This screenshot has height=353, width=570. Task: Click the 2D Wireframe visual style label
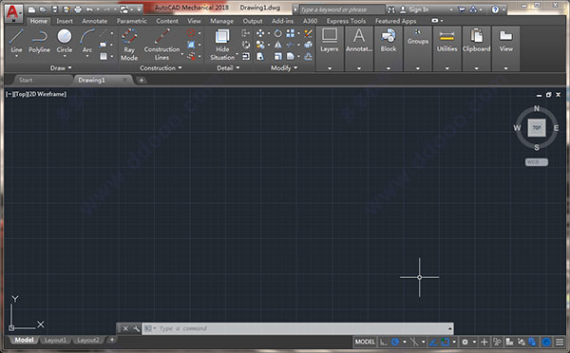(47, 95)
